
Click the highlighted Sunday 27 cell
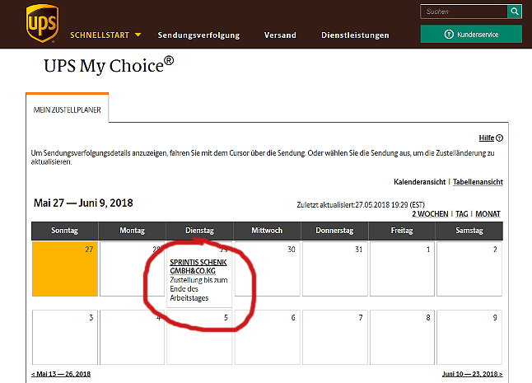(x=65, y=269)
